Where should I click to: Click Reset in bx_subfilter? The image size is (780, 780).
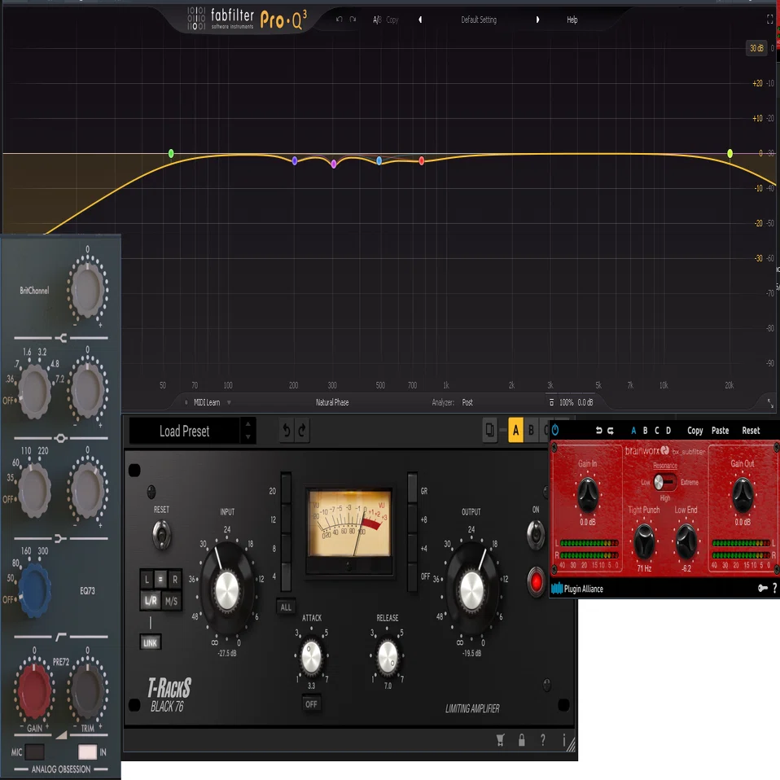[x=751, y=430]
